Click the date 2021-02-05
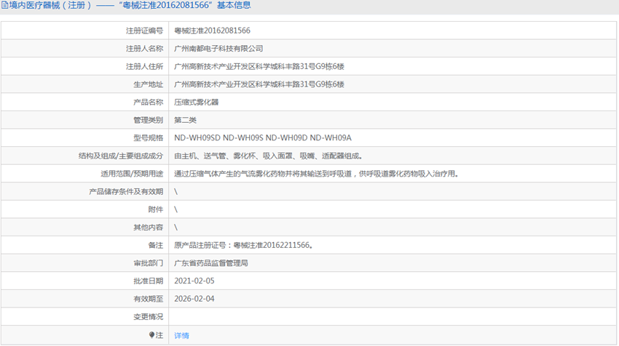 tap(194, 281)
